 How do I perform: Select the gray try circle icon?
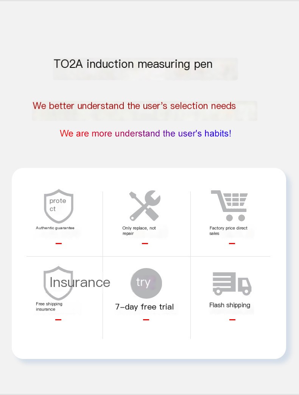(146, 284)
